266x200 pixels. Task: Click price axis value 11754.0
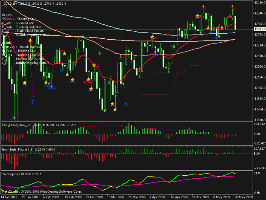click(260, 109)
